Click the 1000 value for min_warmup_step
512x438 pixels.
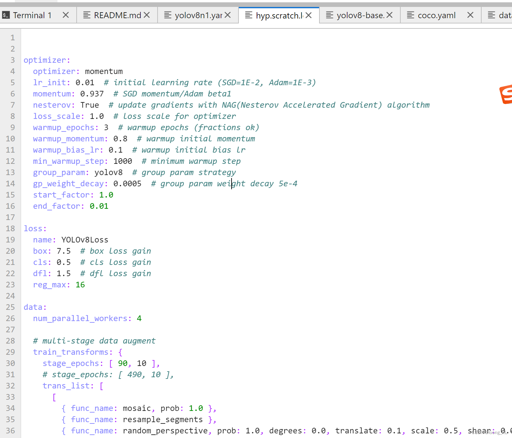coord(123,161)
